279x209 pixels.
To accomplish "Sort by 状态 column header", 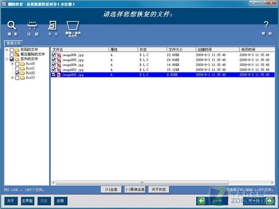I will [x=152, y=50].
